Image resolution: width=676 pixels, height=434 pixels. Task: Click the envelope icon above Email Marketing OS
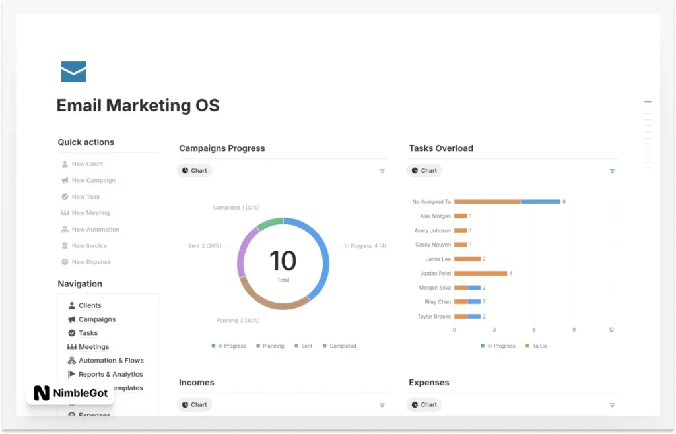(73, 71)
